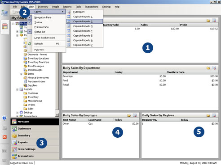Click Transactions navigation button
This screenshot has width=221, height=165.
click(x=35, y=156)
